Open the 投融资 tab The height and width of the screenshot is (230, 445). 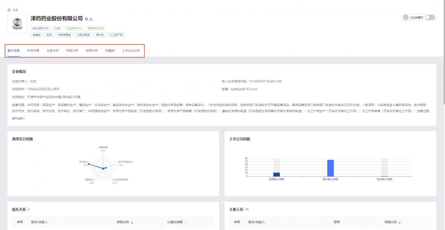tap(110, 50)
